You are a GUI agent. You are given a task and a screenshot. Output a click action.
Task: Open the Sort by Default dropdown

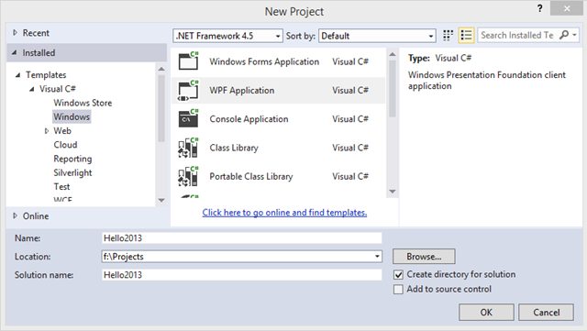pos(377,36)
